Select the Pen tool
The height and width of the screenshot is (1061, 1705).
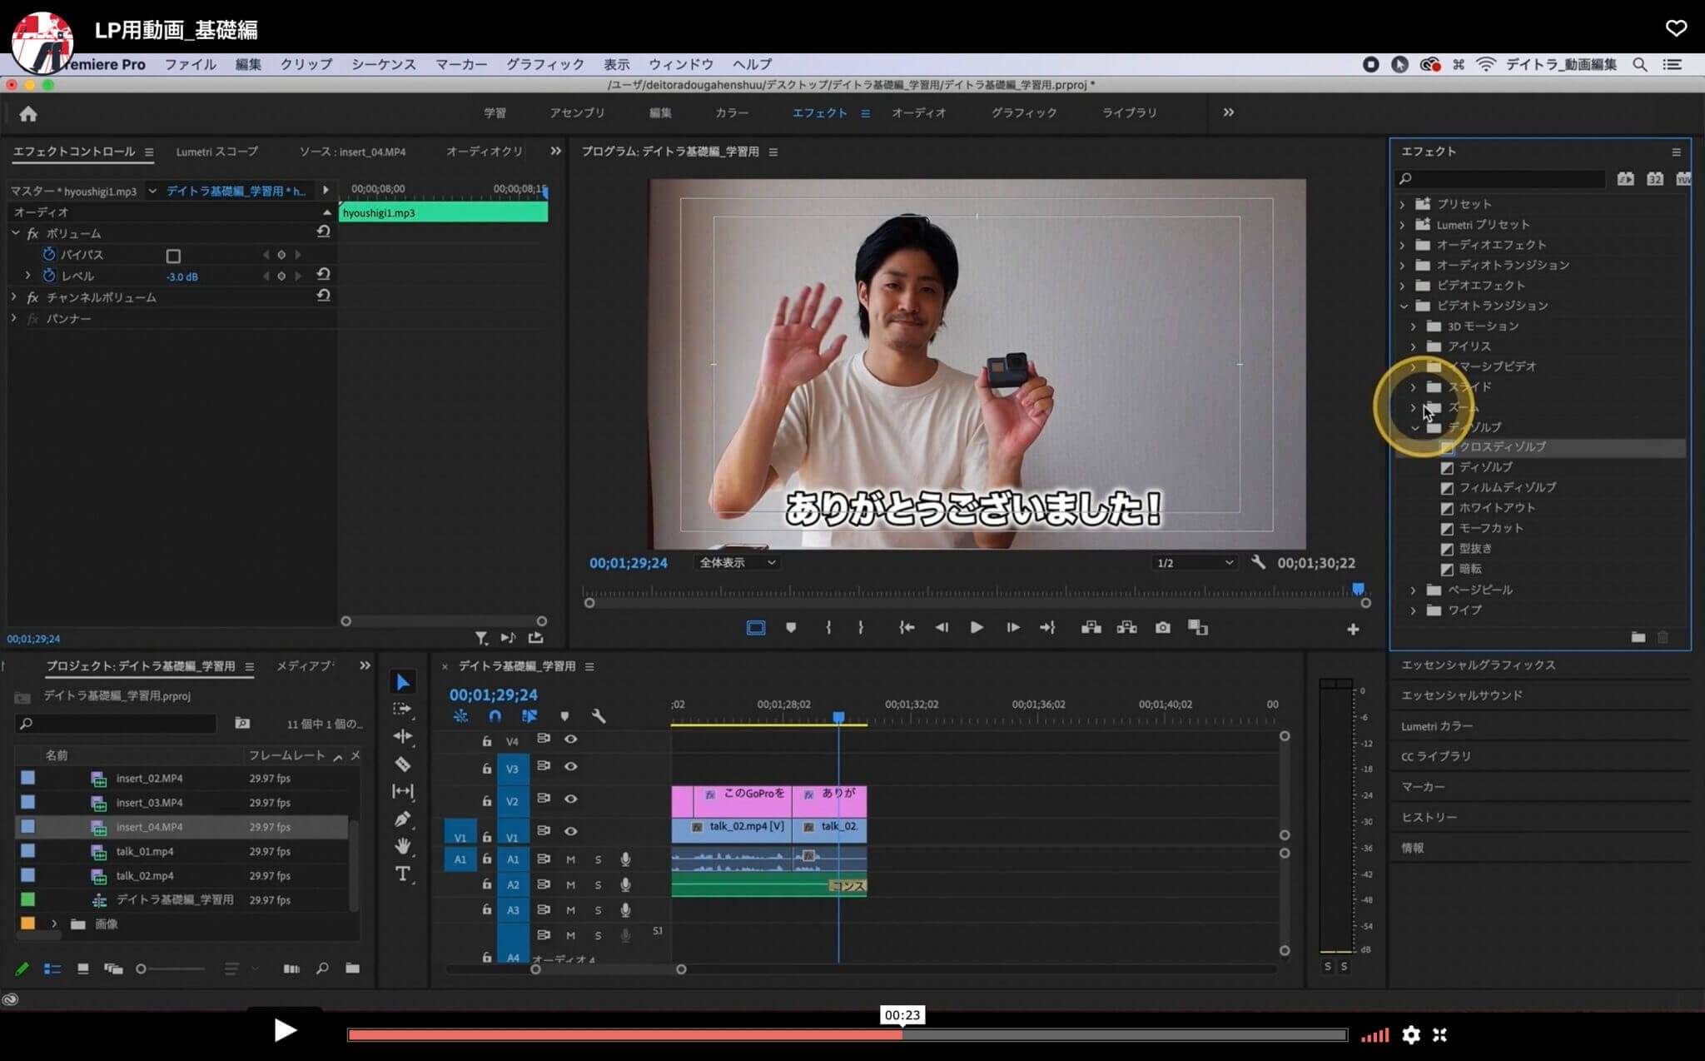click(403, 819)
